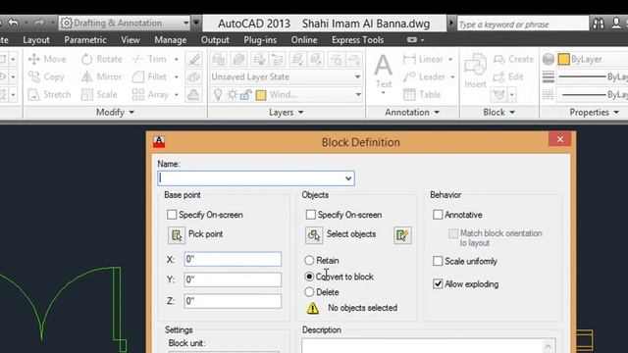Click the Erase tool icon in Modify
This screenshot has height=353, width=628.
pyautogui.click(x=194, y=59)
